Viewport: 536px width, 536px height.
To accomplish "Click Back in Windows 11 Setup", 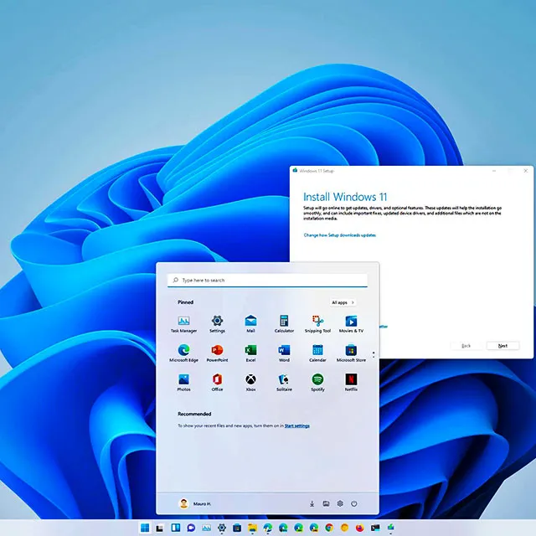I will pos(466,346).
